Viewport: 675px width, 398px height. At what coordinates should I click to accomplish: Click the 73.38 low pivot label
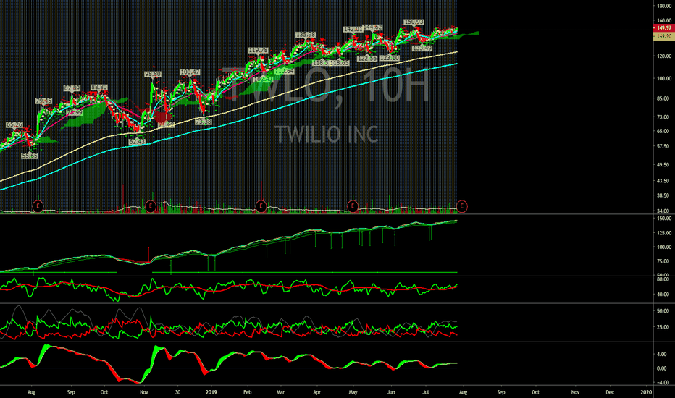[x=204, y=122]
